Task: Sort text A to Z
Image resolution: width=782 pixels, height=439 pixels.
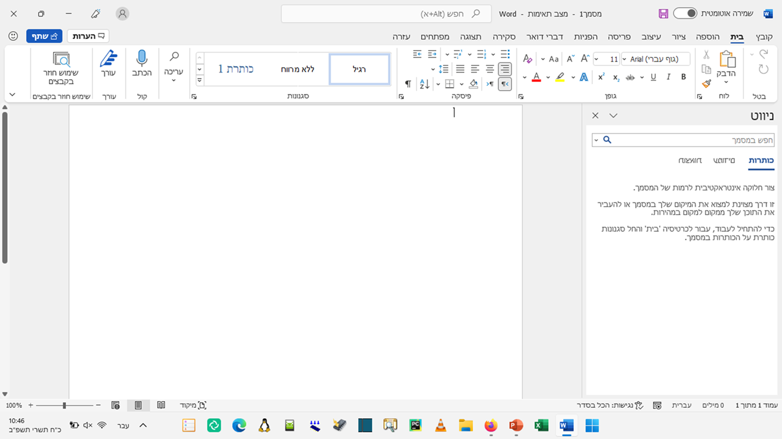Action: point(425,84)
